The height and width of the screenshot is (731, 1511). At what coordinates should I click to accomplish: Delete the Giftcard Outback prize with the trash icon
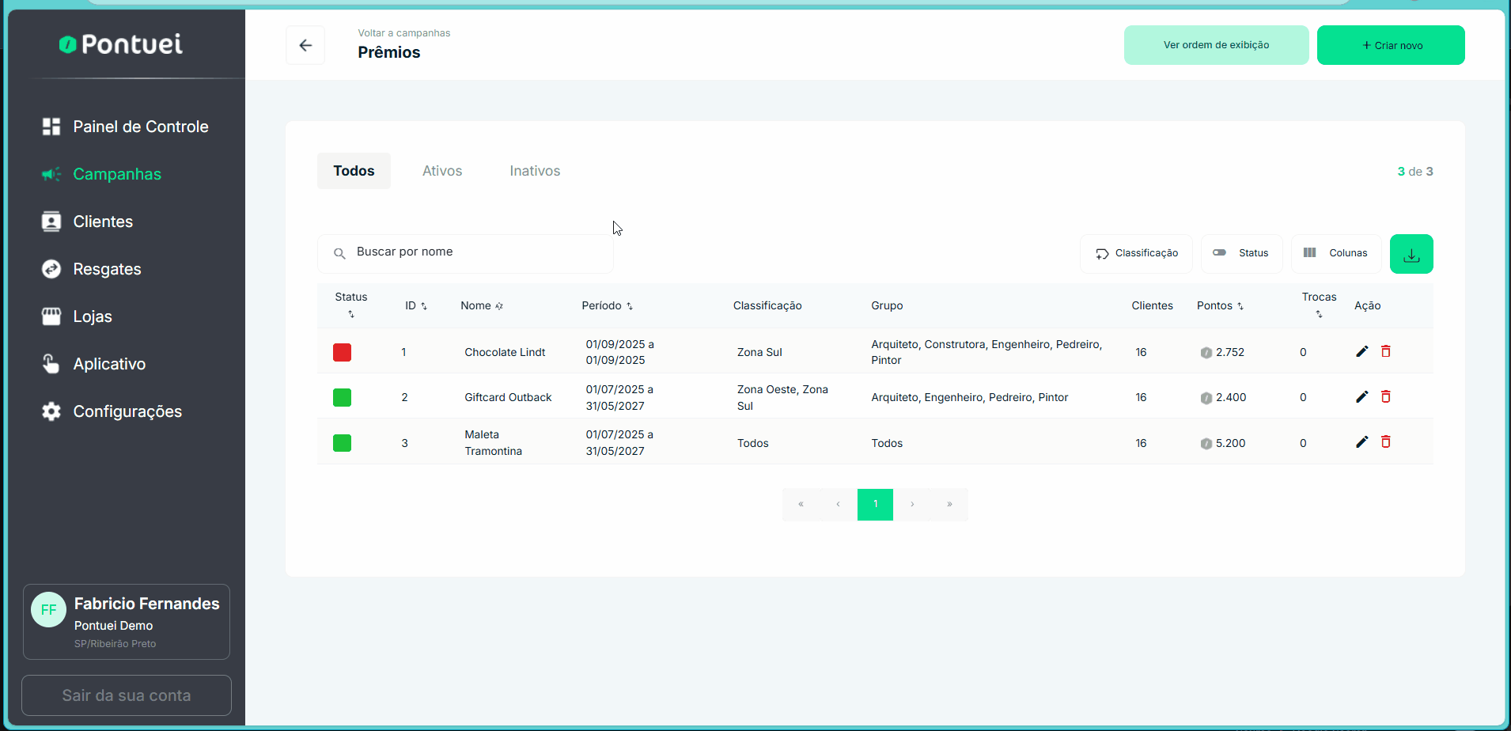pos(1385,396)
